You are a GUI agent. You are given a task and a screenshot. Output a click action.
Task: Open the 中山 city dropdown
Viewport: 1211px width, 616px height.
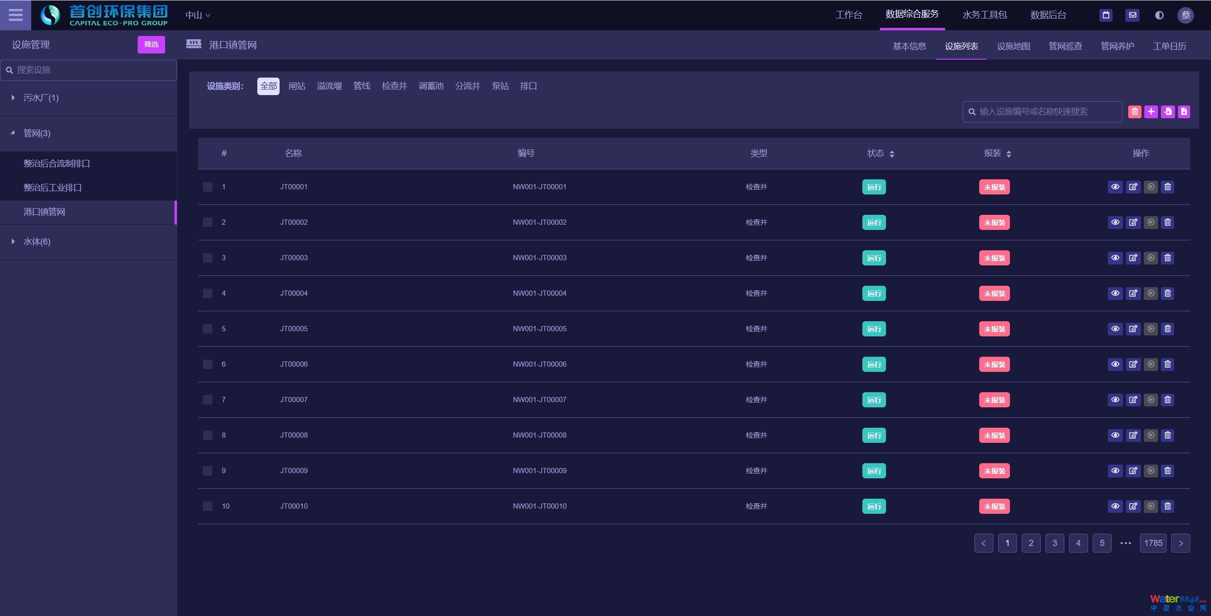(198, 15)
